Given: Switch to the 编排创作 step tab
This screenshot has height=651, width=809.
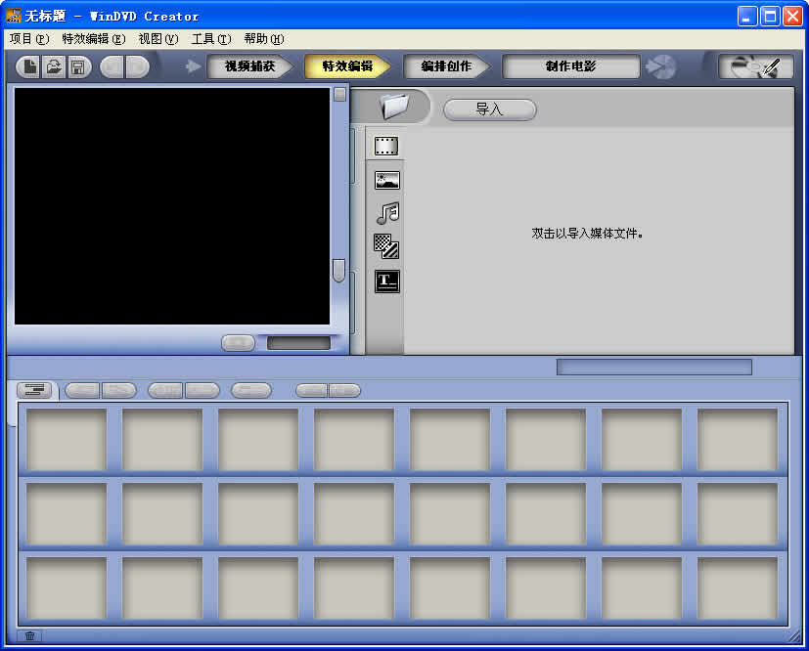Looking at the screenshot, I should click(x=446, y=66).
